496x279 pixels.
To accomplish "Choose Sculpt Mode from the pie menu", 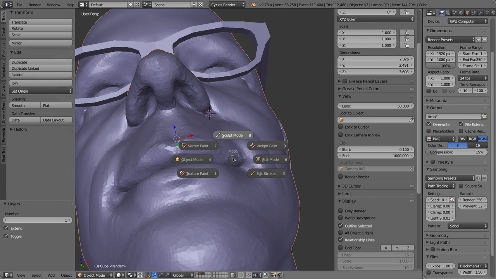I will pyautogui.click(x=232, y=135).
